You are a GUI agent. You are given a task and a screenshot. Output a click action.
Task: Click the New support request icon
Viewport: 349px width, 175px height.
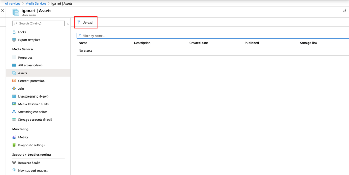point(14,171)
